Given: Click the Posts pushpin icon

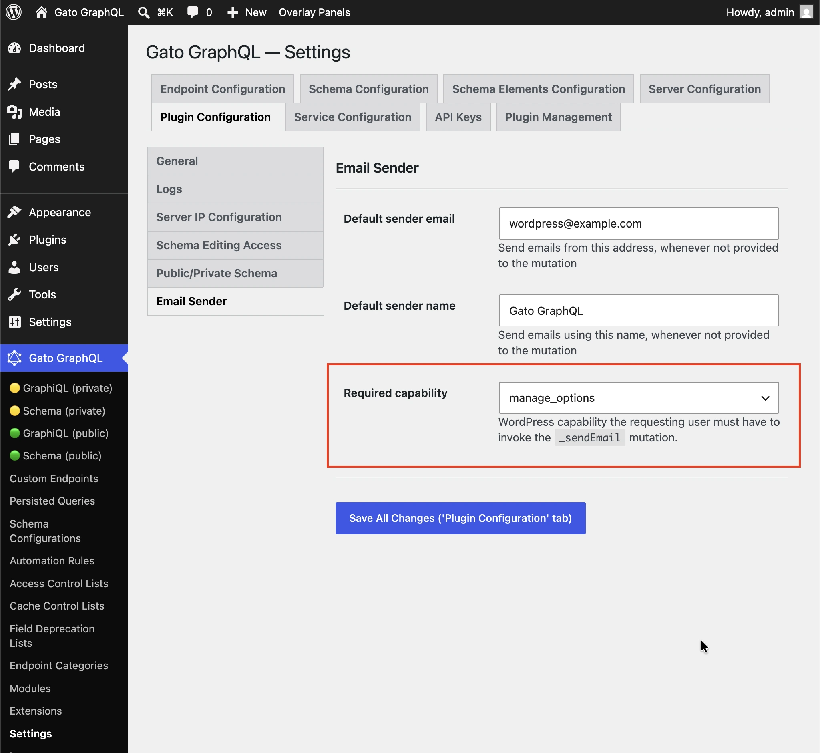Looking at the screenshot, I should [x=15, y=84].
